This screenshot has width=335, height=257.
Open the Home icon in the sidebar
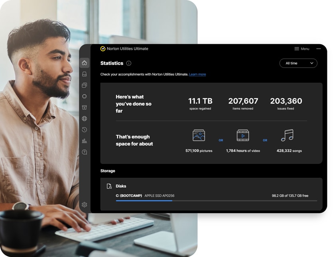pyautogui.click(x=84, y=63)
